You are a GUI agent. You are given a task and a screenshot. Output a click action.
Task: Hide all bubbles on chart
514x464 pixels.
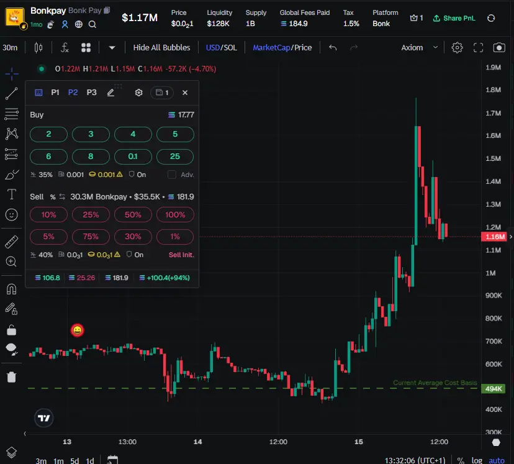[x=161, y=48]
